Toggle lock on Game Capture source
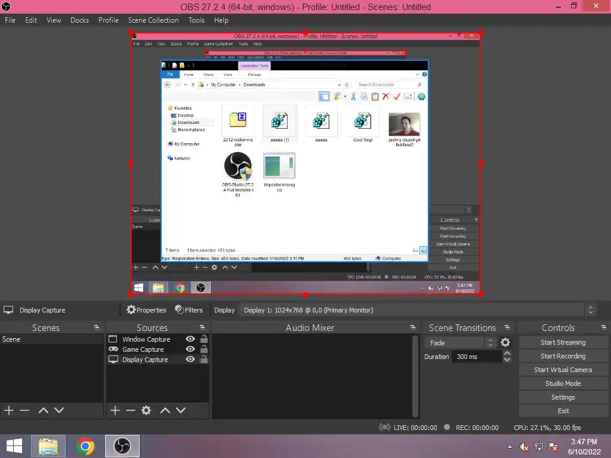 [204, 349]
